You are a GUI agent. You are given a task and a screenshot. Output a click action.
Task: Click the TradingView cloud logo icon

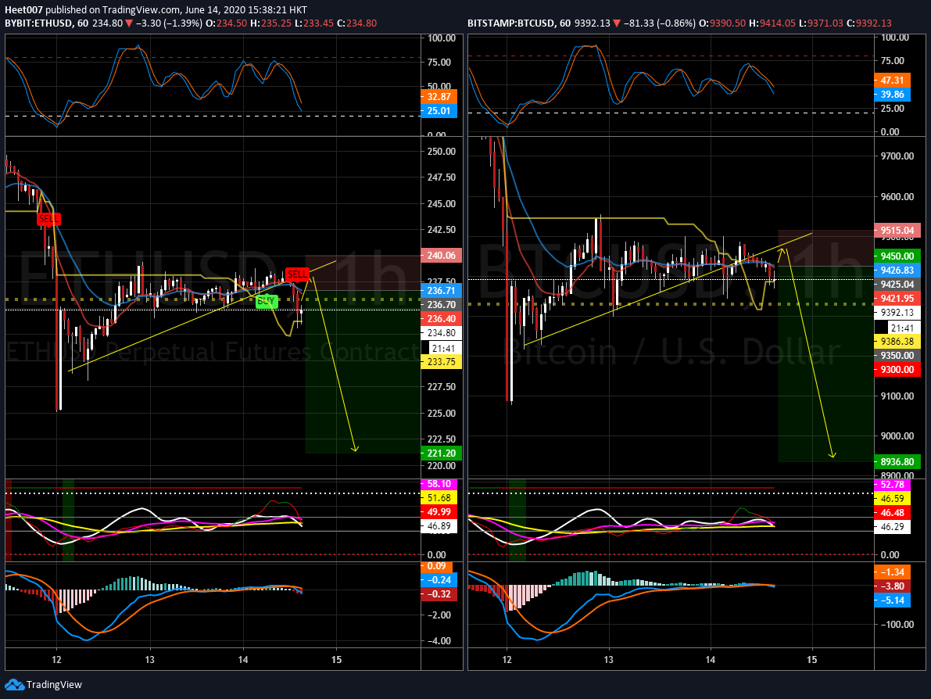tap(14, 685)
